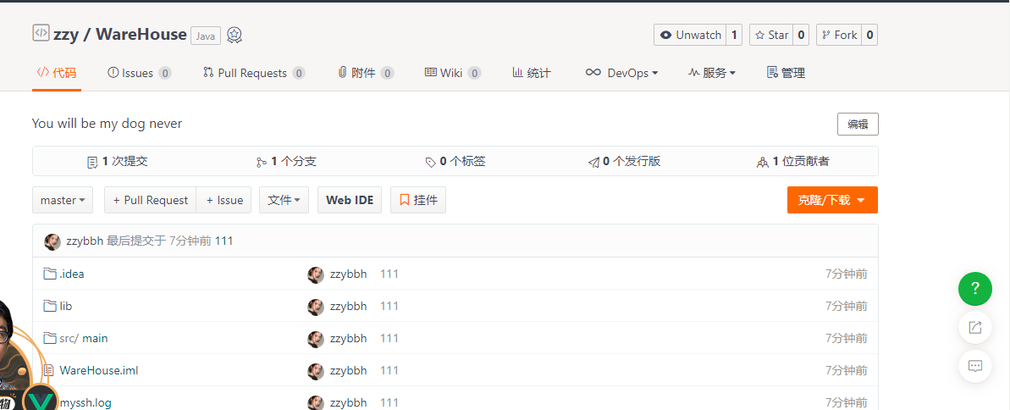Click the Fork button
Image resolution: width=1010 pixels, height=410 pixels.
tap(839, 35)
